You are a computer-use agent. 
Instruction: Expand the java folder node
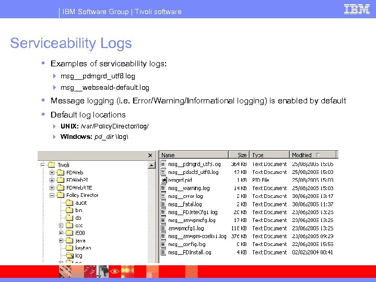[x=61, y=240]
